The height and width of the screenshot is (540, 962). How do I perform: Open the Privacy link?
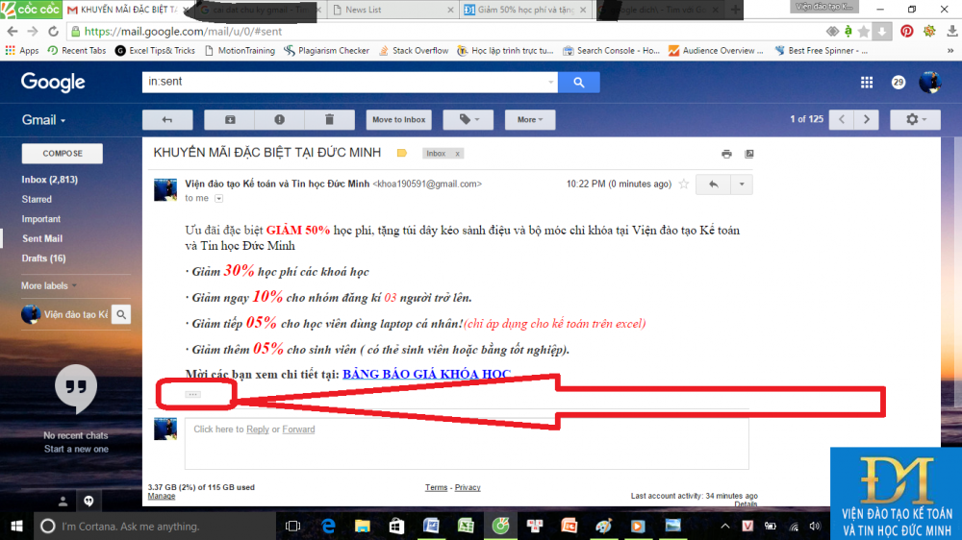click(x=468, y=487)
